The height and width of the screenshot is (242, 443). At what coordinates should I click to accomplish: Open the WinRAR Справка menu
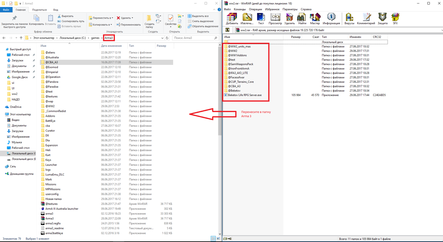point(306,9)
